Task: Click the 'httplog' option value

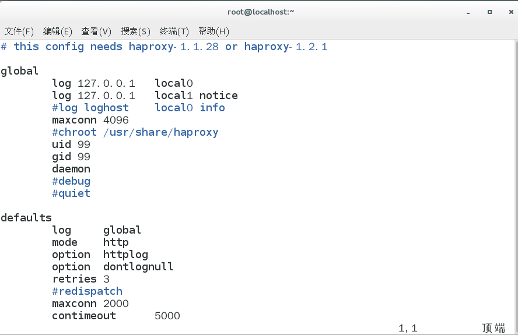Action: (125, 255)
